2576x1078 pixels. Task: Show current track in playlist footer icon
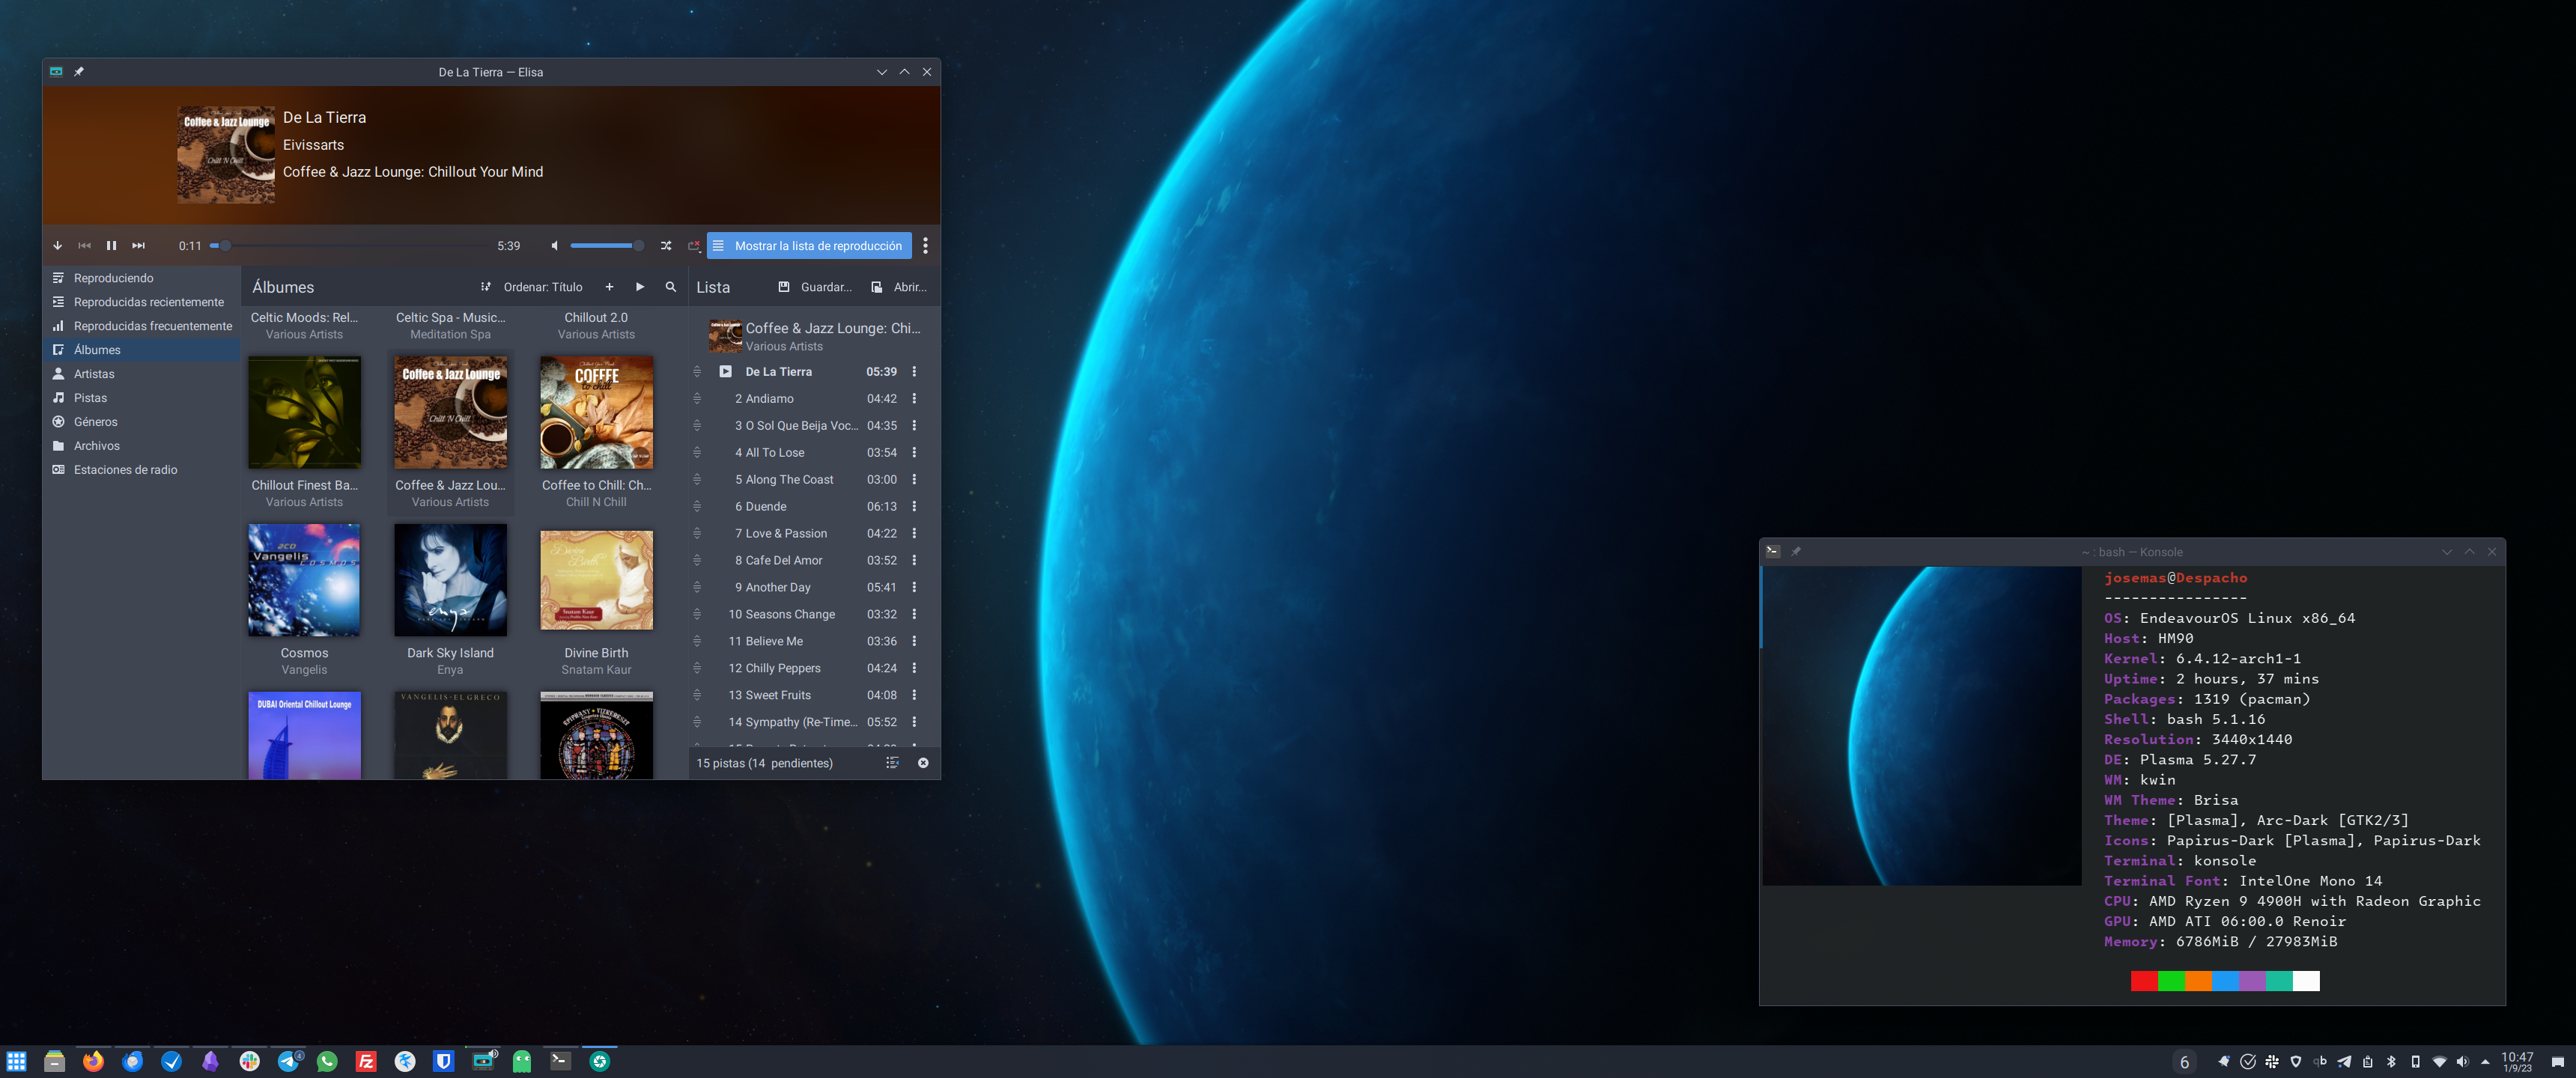(892, 763)
